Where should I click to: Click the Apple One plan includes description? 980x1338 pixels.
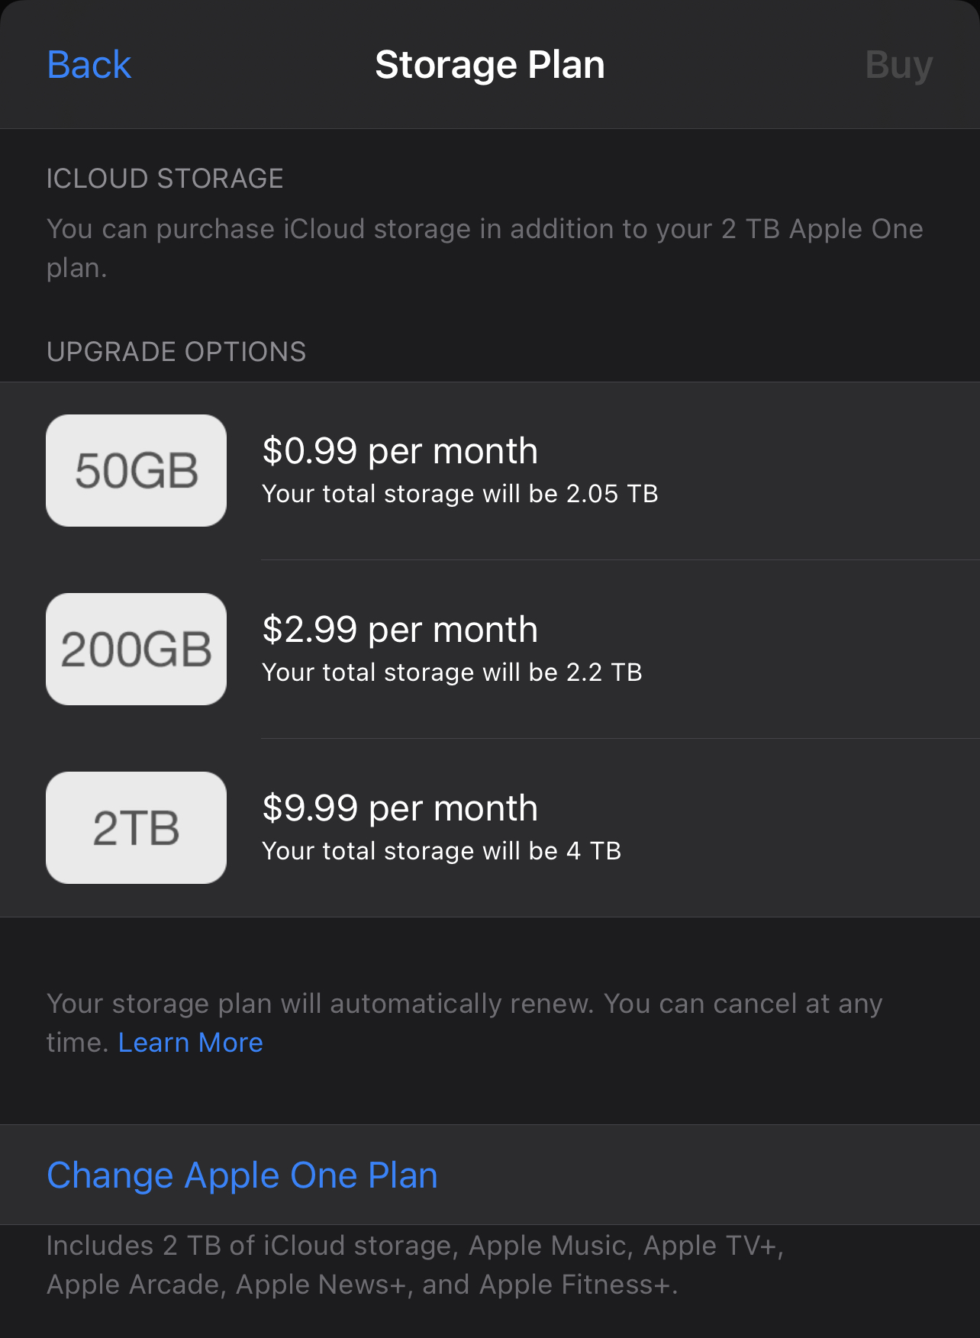tap(414, 1246)
